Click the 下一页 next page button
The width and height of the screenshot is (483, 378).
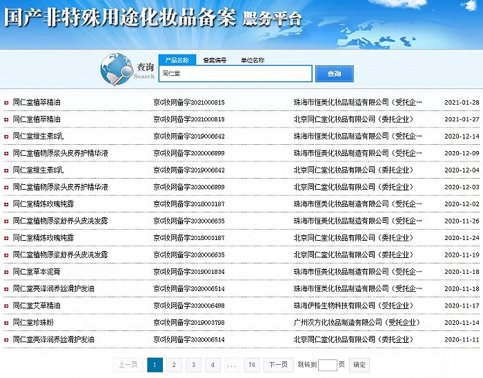(278, 365)
